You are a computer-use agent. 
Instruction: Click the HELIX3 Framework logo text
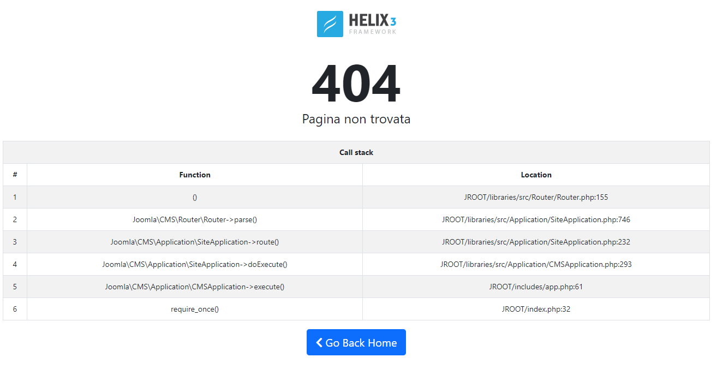point(373,24)
